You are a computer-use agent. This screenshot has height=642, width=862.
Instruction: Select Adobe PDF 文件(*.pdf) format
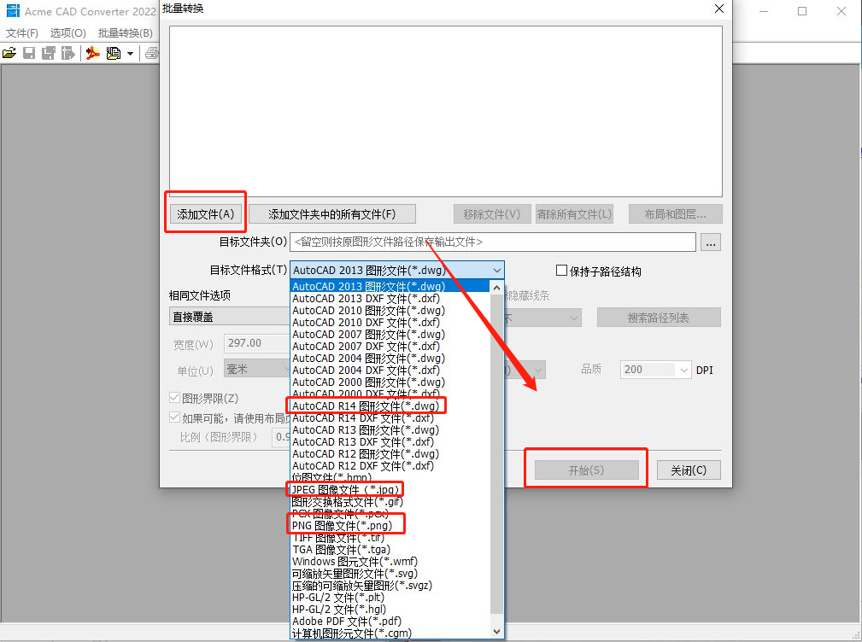390,622
